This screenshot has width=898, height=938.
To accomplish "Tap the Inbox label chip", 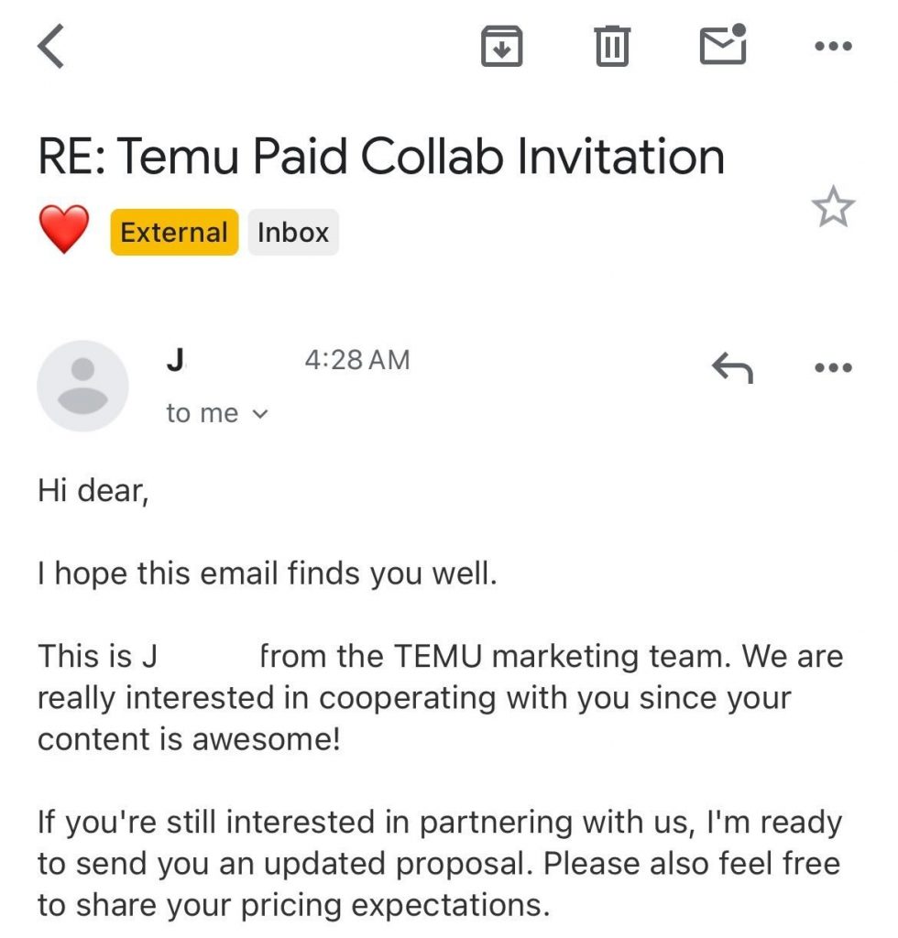I will 293,232.
